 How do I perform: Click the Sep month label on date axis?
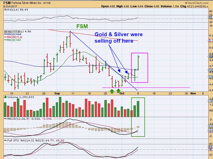(57, 93)
